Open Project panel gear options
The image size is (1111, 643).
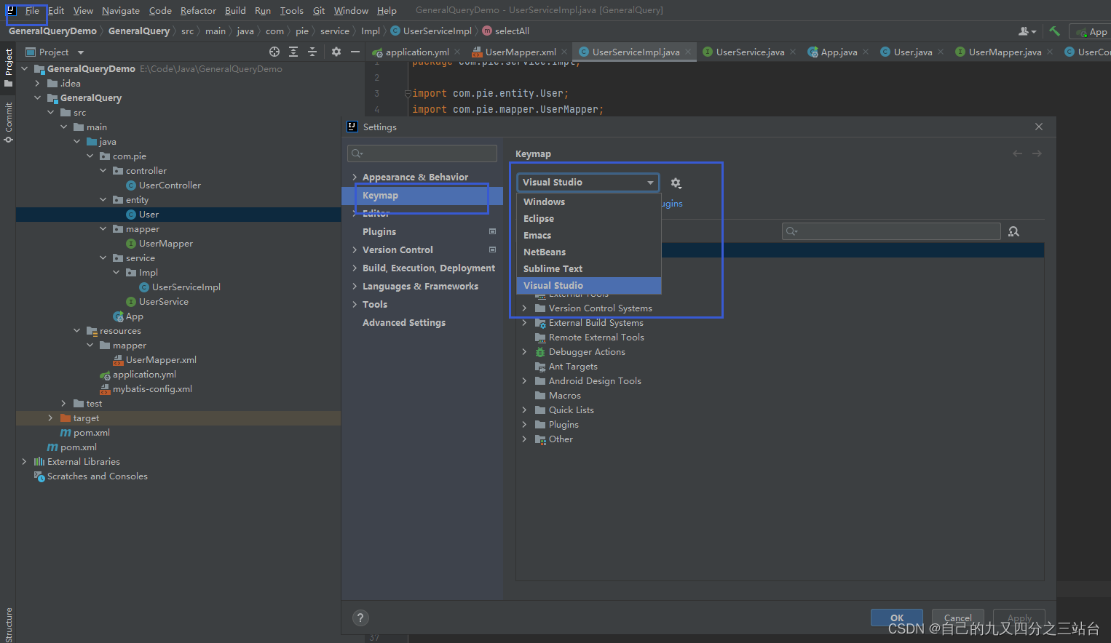pos(336,52)
